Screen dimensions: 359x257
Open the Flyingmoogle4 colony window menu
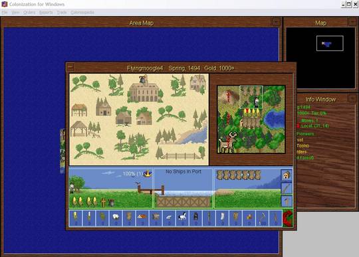click(x=70, y=67)
